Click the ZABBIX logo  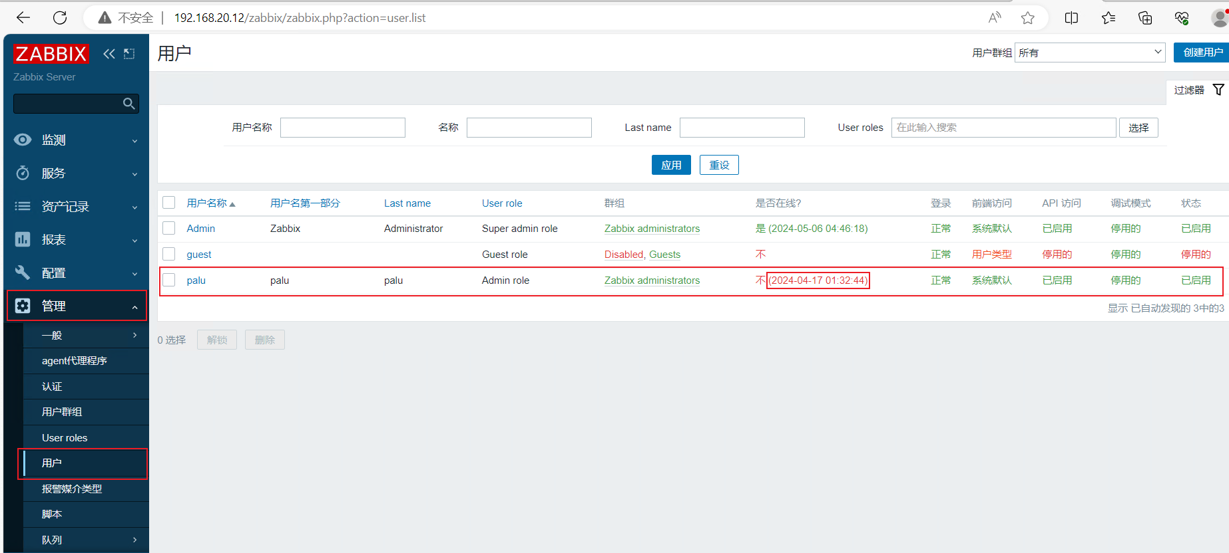[51, 54]
